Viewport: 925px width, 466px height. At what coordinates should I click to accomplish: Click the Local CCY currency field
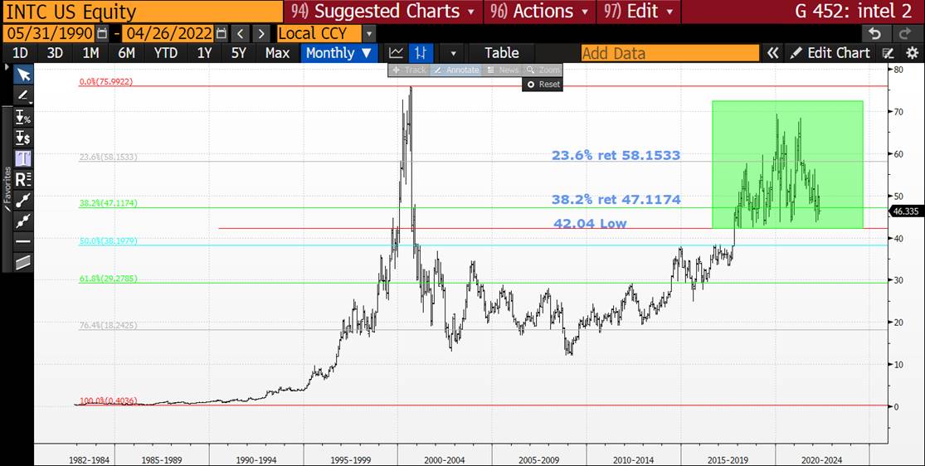(x=320, y=33)
